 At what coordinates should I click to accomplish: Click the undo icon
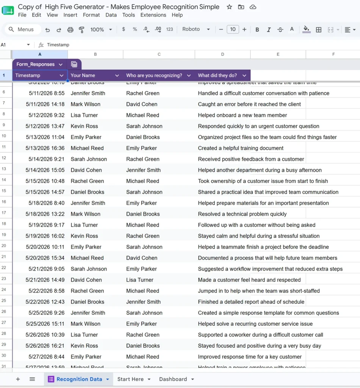point(47,30)
